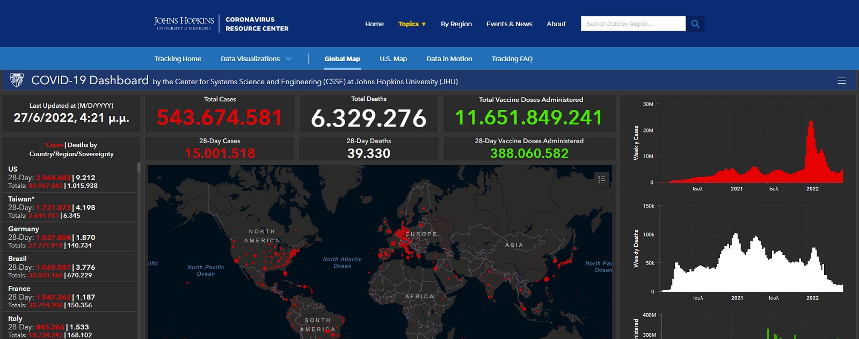Screen dimensions: 859x339
Task: Open the dashboard hamburger menu
Action: click(x=842, y=80)
